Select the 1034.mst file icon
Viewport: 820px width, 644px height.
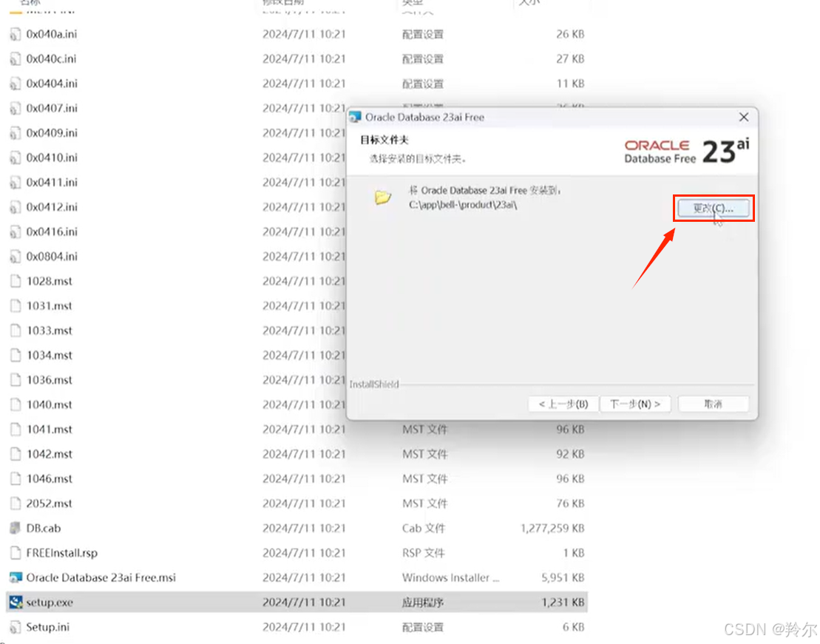(x=16, y=355)
